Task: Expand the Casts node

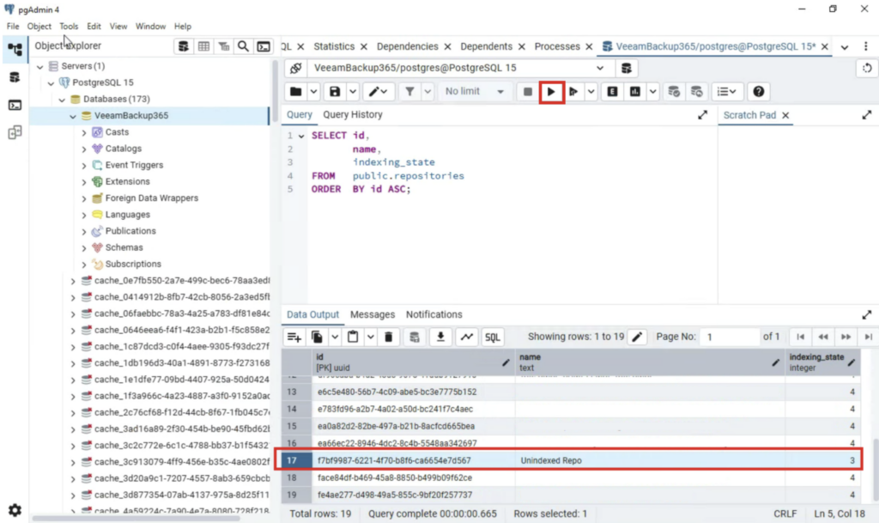Action: (84, 132)
